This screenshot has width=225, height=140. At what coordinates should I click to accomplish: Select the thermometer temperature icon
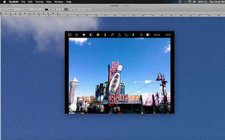(x=105, y=35)
